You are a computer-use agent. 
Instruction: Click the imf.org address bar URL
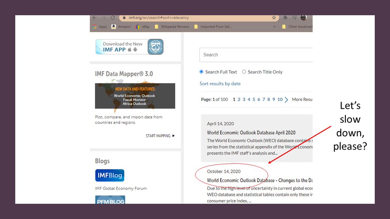click(x=158, y=18)
